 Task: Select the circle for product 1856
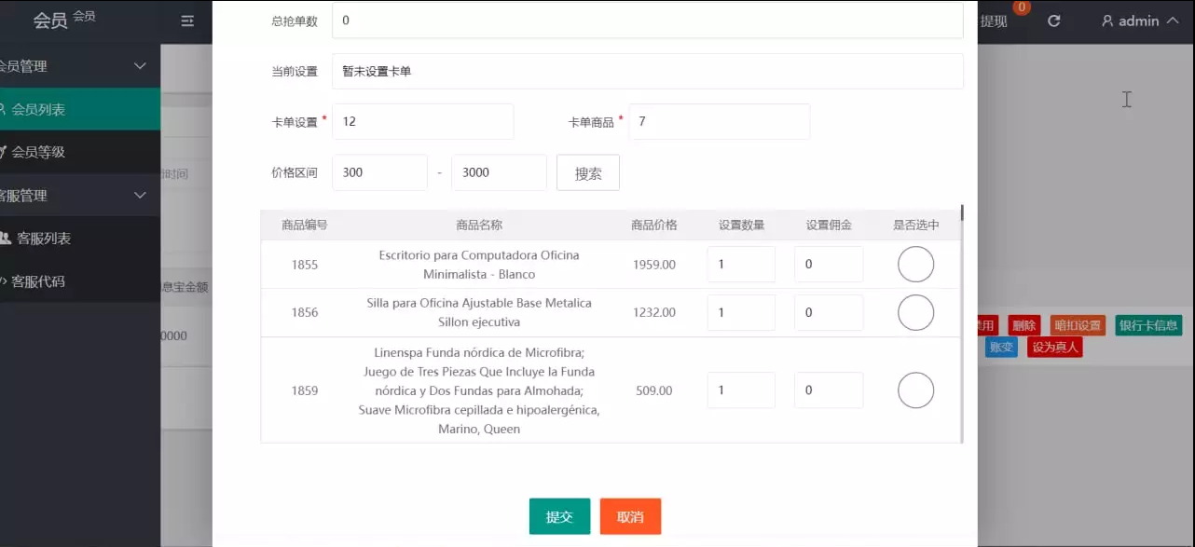915,312
